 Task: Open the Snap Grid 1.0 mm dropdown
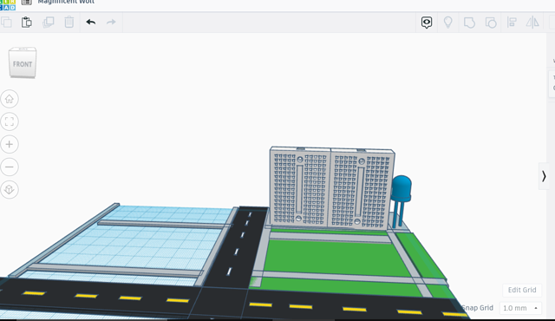click(520, 308)
